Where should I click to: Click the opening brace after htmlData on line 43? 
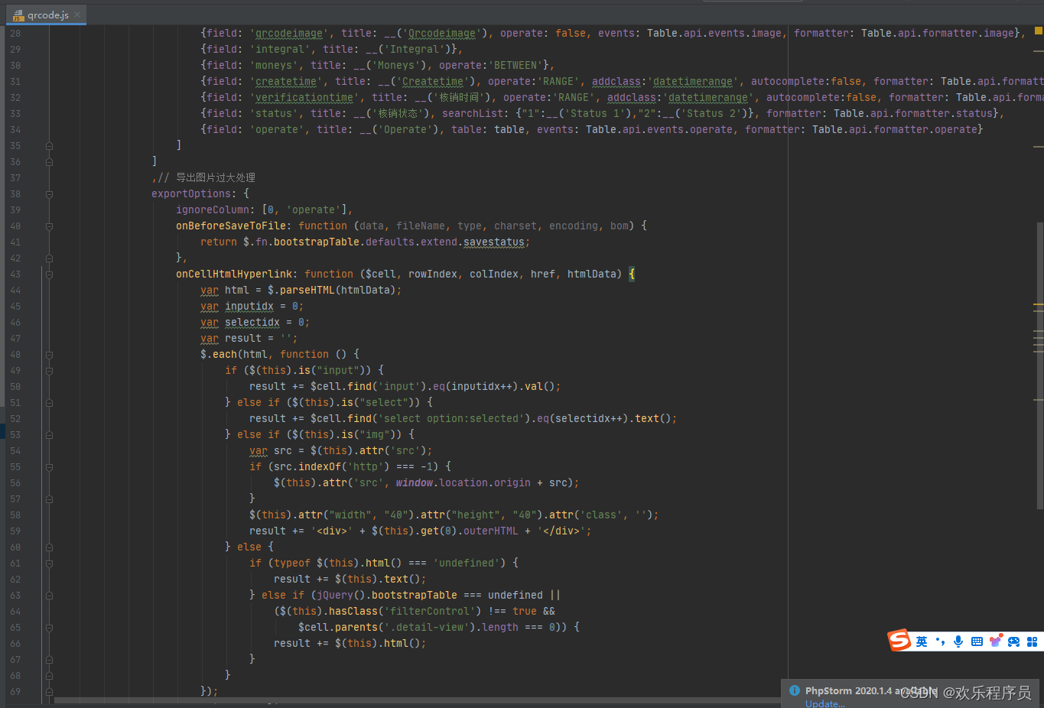tap(632, 274)
